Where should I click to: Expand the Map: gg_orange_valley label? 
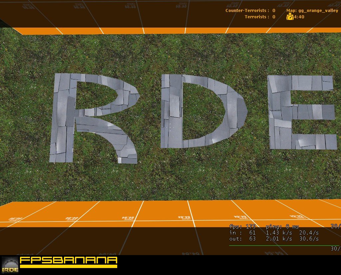[x=312, y=10]
